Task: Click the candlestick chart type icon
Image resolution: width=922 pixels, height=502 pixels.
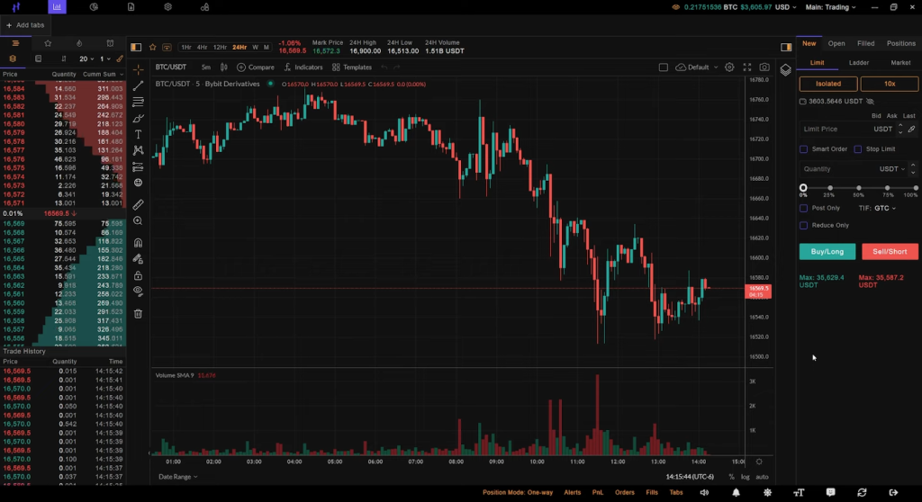Action: 223,67
